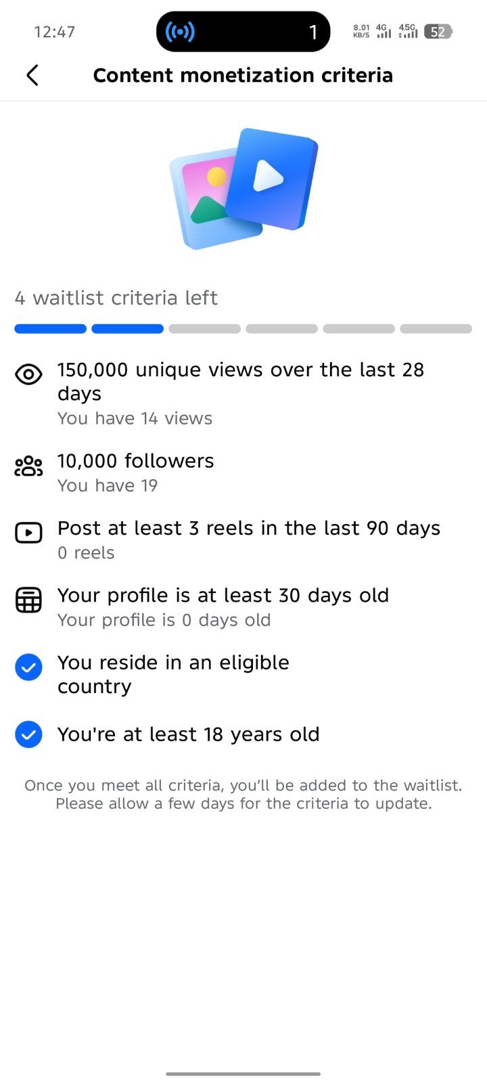Tap the reels play icon
Screen dimensions: 487x1083
pyautogui.click(x=28, y=533)
